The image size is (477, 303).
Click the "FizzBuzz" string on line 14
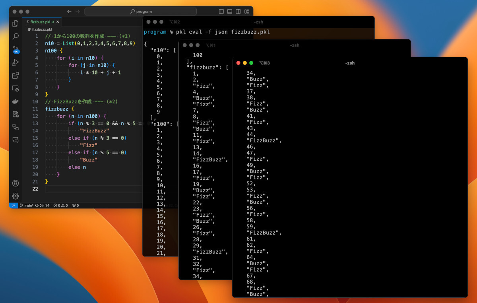click(x=95, y=131)
